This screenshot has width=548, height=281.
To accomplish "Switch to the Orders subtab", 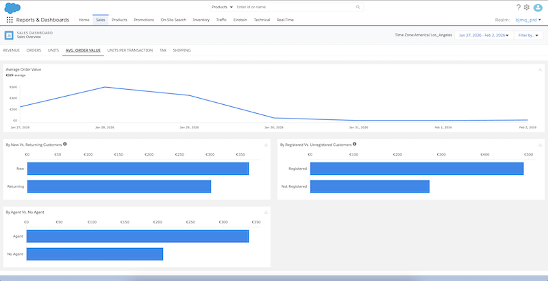I will coord(34,50).
